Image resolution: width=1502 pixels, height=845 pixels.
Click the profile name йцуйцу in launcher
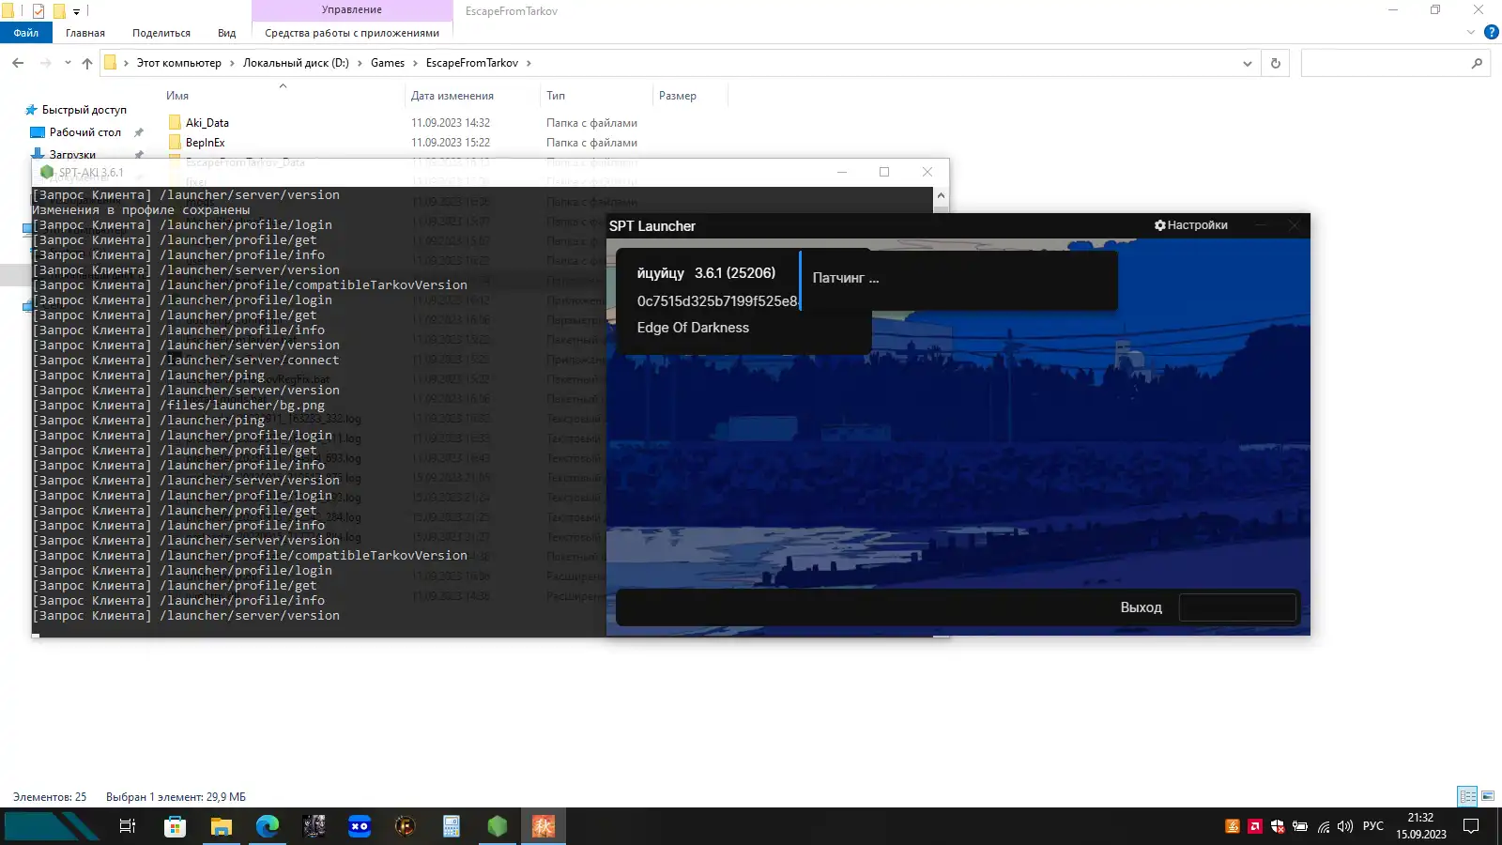click(x=660, y=273)
